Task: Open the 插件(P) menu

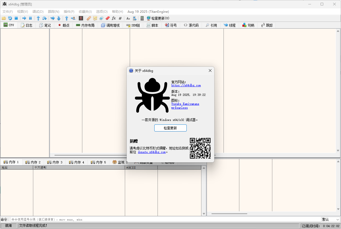Action: tap(69, 12)
